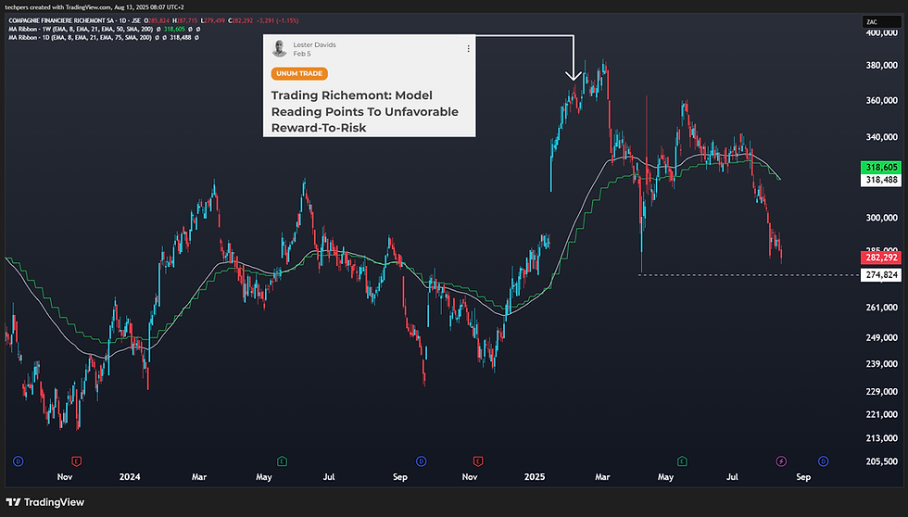Click the green 318,605 price label
908x517 pixels.
[881, 168]
